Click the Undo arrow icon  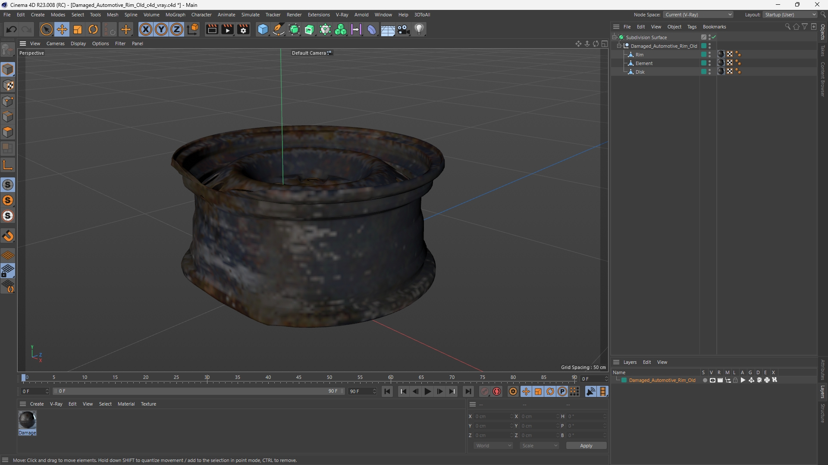coord(12,29)
